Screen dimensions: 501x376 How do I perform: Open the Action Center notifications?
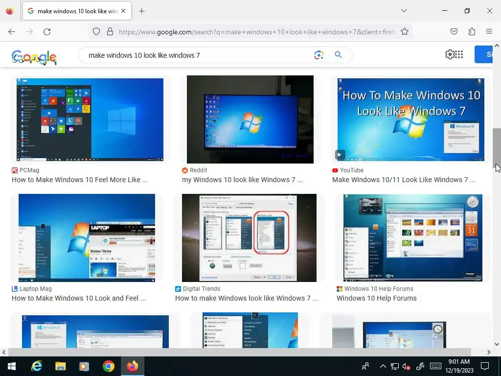485,366
